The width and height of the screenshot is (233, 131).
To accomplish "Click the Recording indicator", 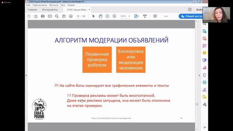I will pos(6,3).
